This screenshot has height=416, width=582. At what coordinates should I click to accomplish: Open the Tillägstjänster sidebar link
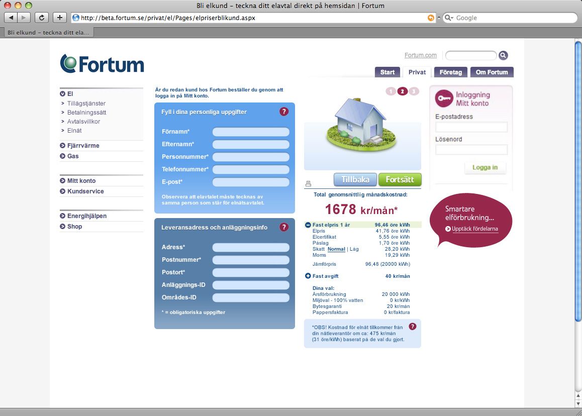[x=86, y=103]
